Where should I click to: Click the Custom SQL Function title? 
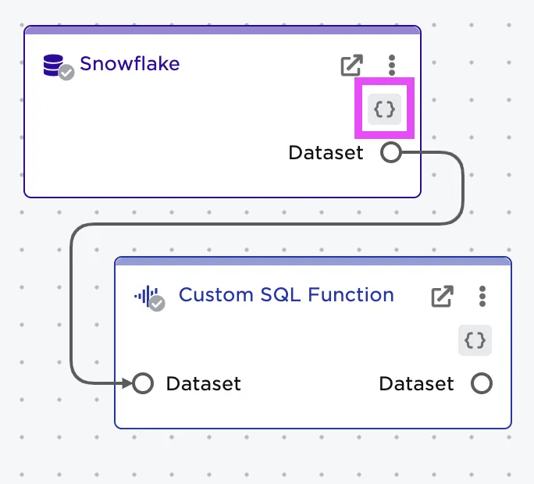[286, 295]
